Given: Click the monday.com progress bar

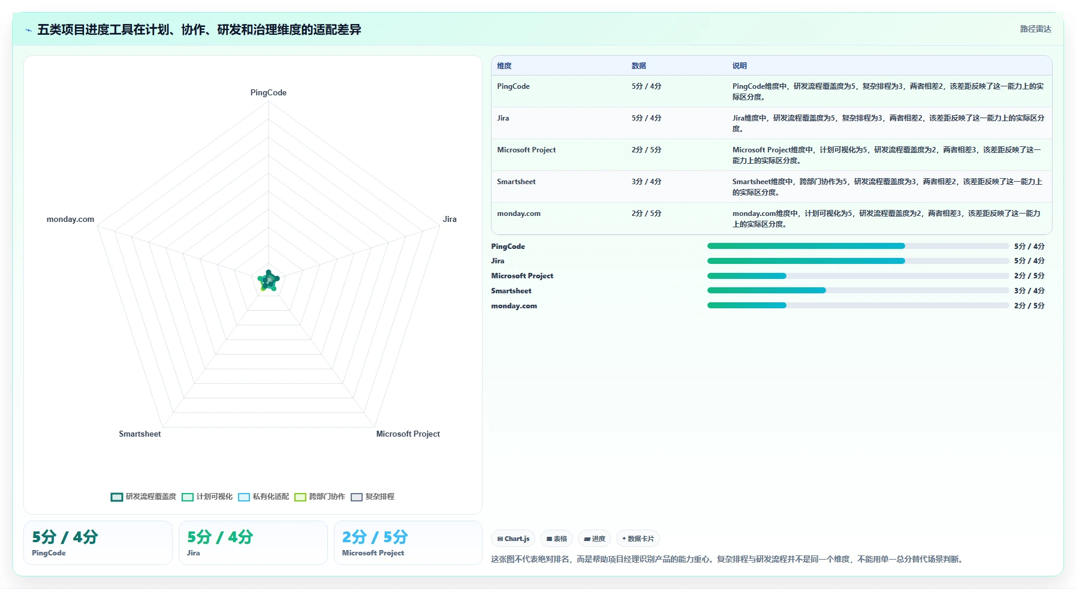Looking at the screenshot, I should point(858,305).
